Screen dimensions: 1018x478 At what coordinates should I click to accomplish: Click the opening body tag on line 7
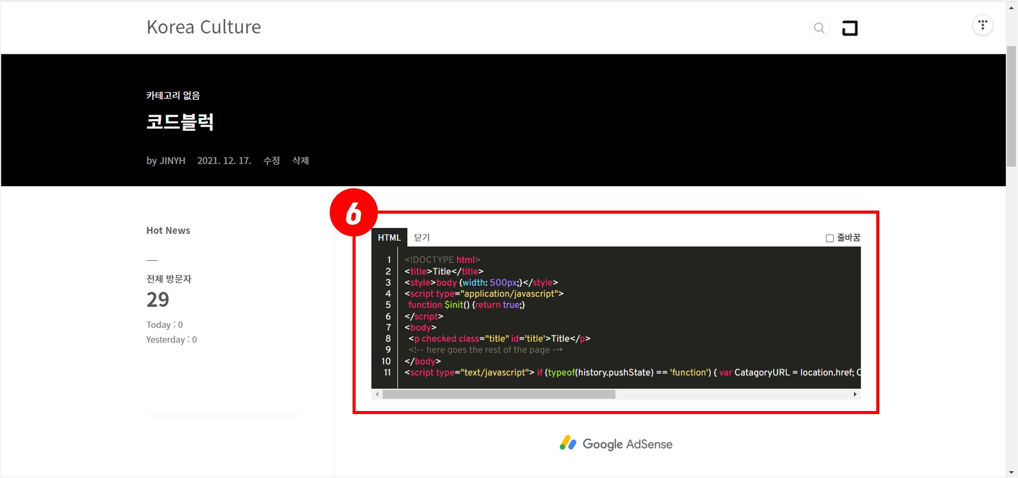[421, 327]
